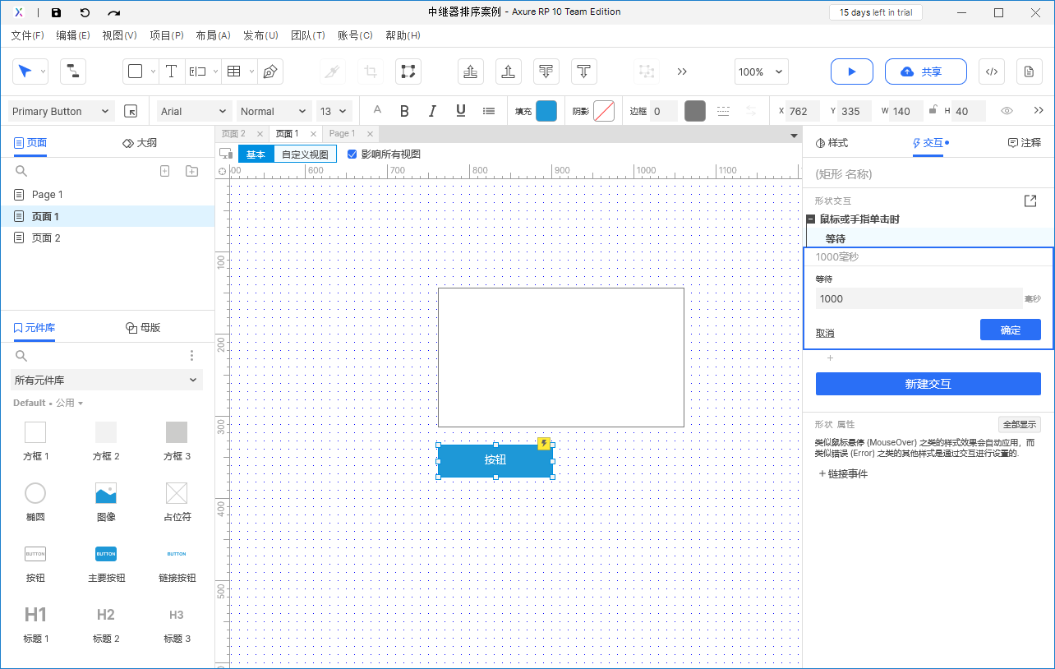Open the 发布(U) menu
Screen dimensions: 1055x669
point(260,35)
